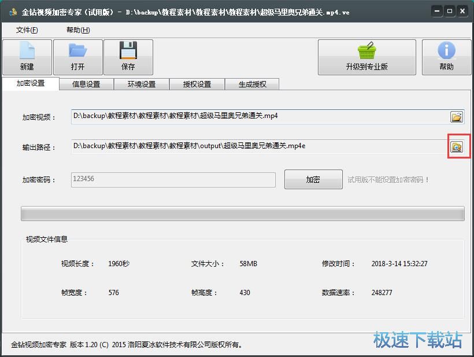Switch to the 环境设置 tab
Viewport: 474px width, 357px height.
pyautogui.click(x=142, y=84)
